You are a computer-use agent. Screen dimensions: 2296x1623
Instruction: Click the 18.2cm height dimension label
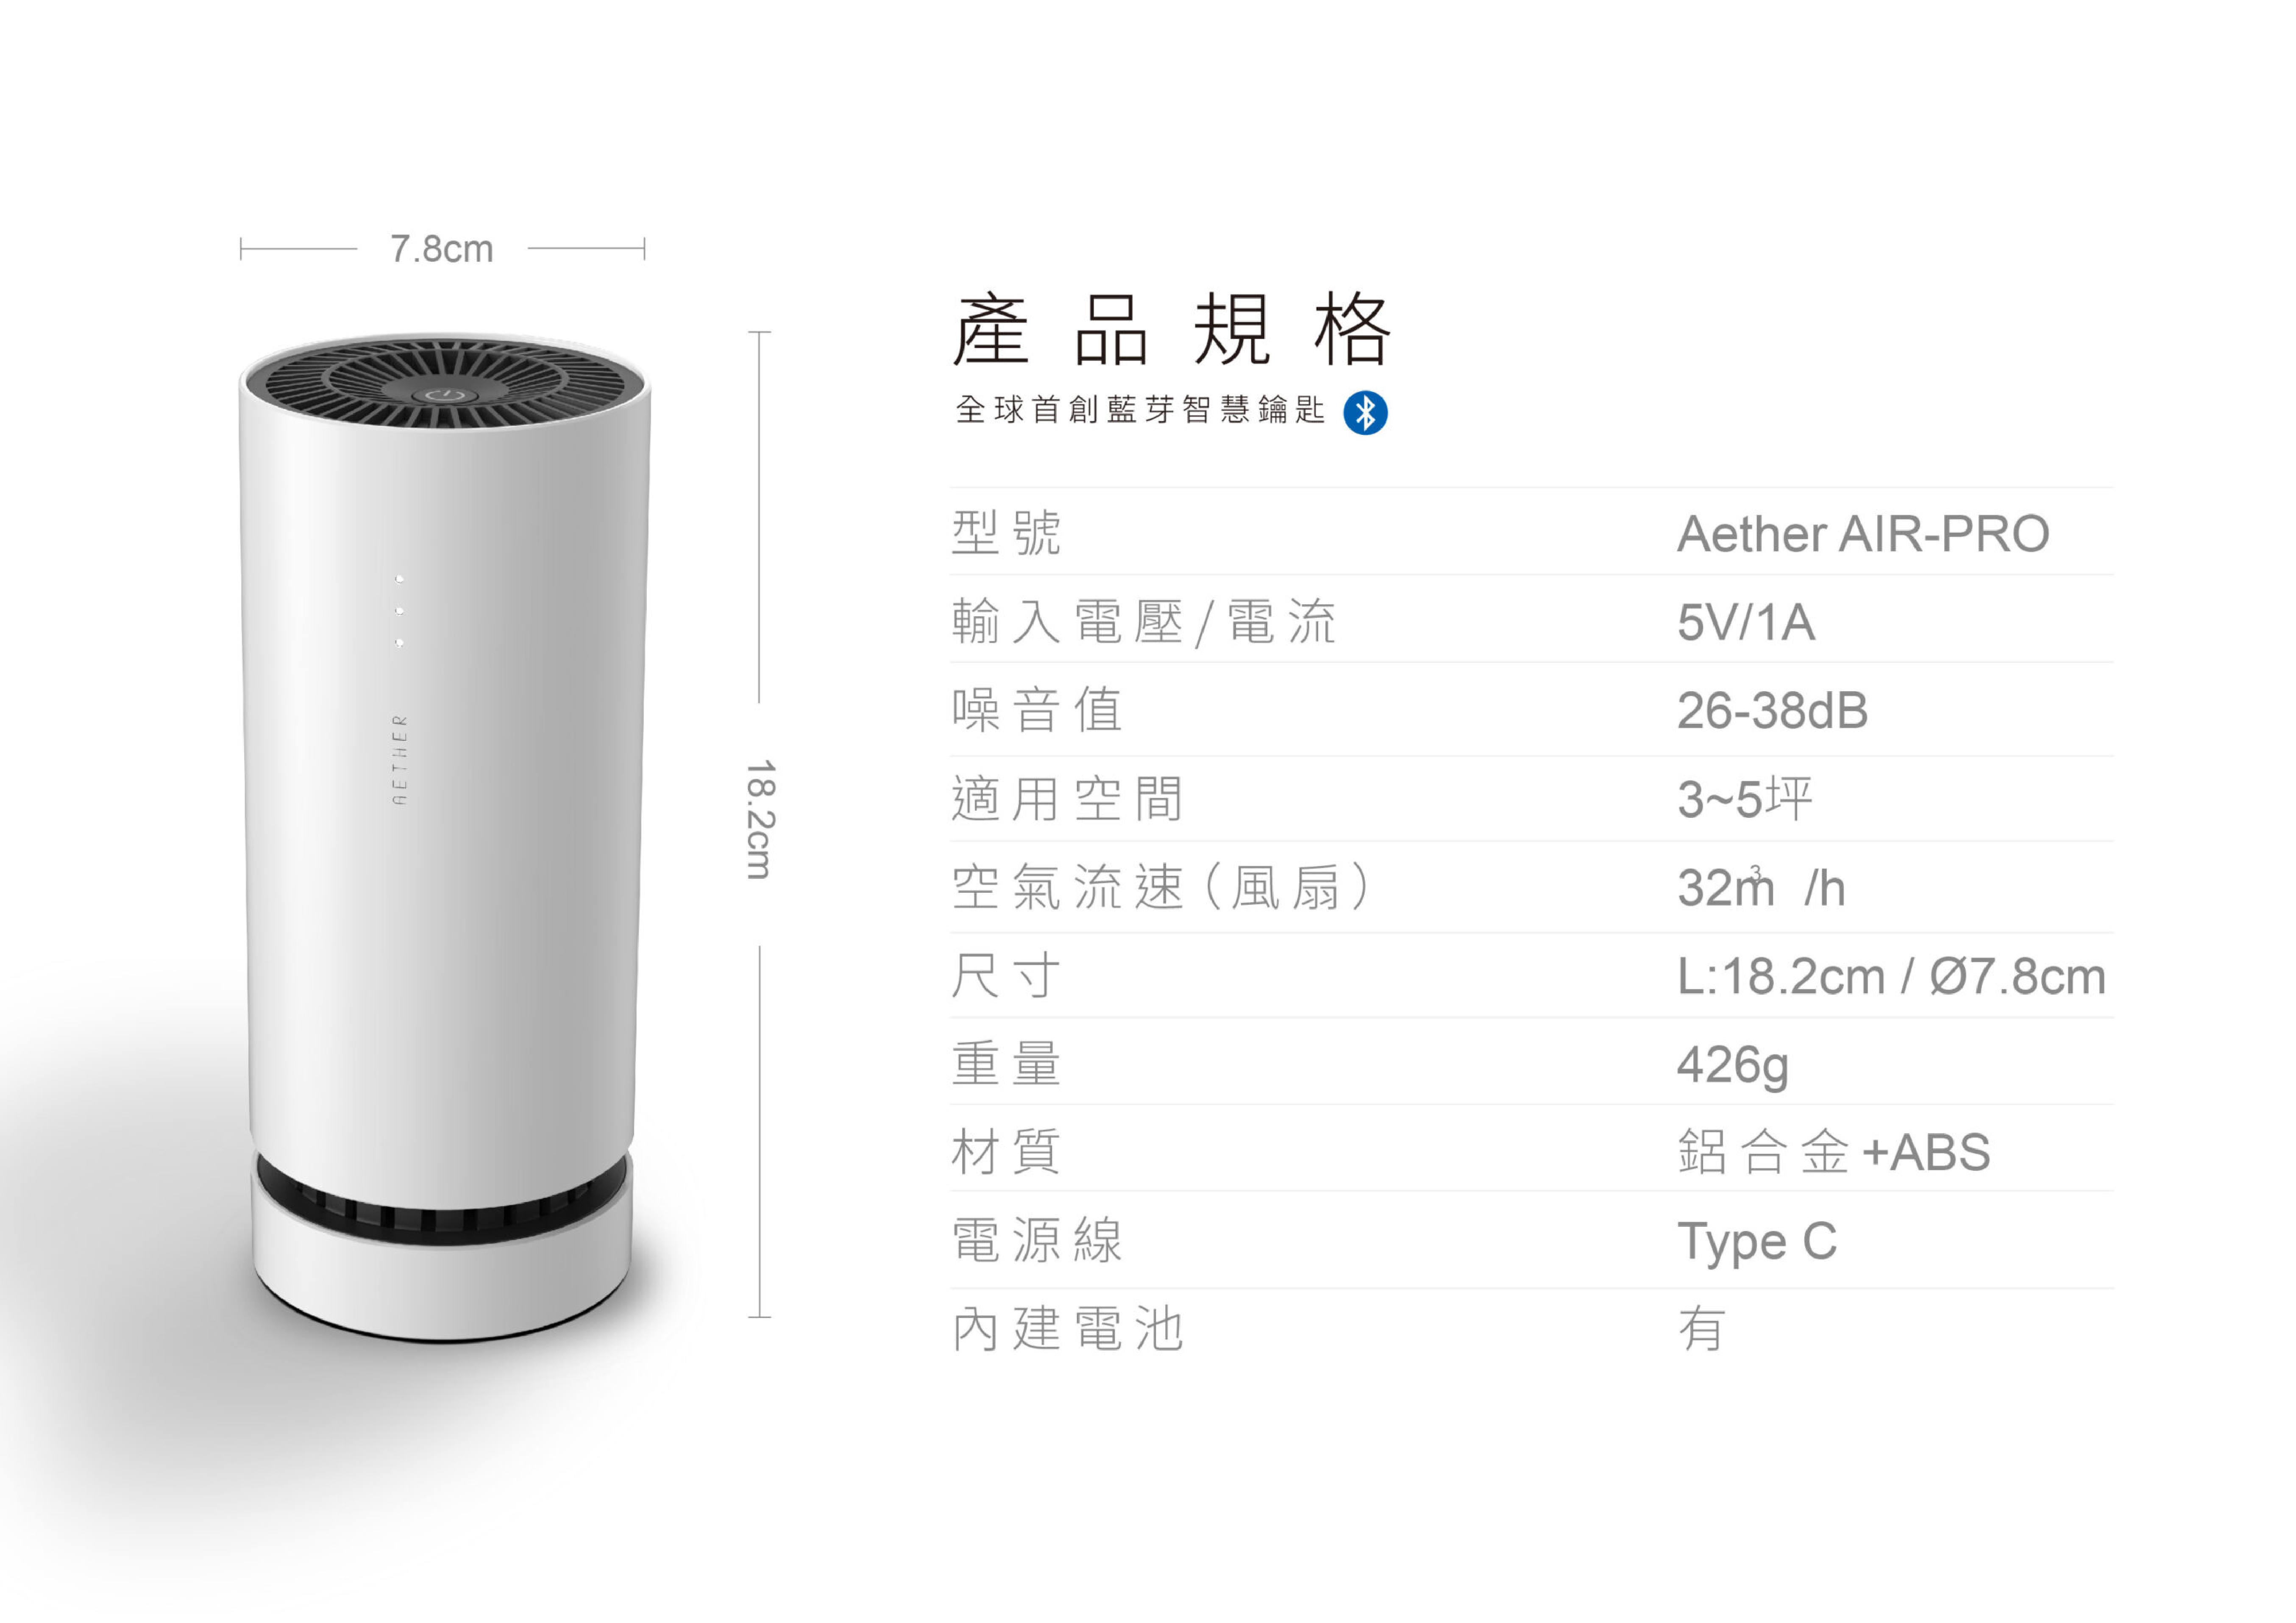click(761, 820)
